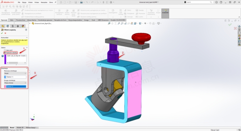
Task: Cancel with the red X icon
Action: pos(5,33)
